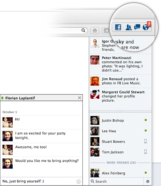
Task: Click the bookmarks star button in toolbar
Action: click(106, 31)
